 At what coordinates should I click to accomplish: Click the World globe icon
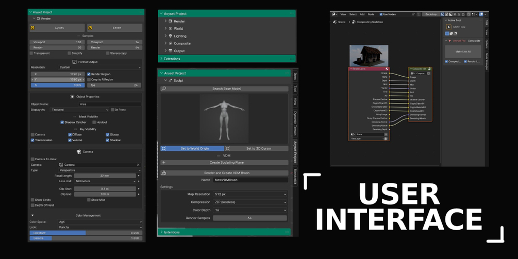coord(171,28)
